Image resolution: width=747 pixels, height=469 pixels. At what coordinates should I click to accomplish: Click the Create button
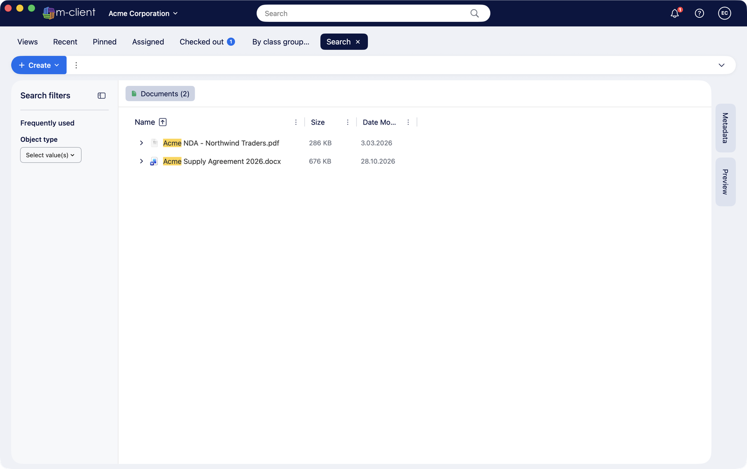coord(39,65)
